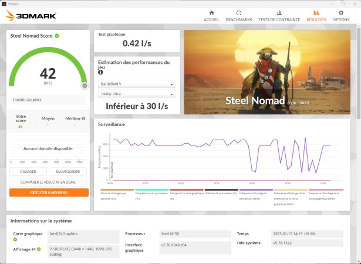Click the Informations sur le système heading
Image resolution: width=361 pixels, height=264 pixels.
(x=41, y=221)
